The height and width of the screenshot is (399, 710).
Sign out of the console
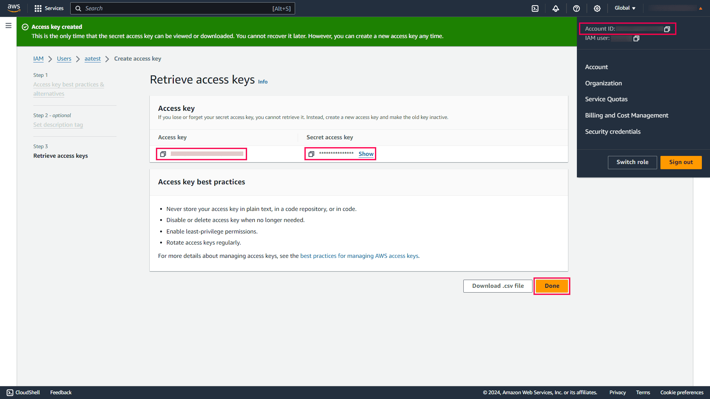[x=681, y=162]
